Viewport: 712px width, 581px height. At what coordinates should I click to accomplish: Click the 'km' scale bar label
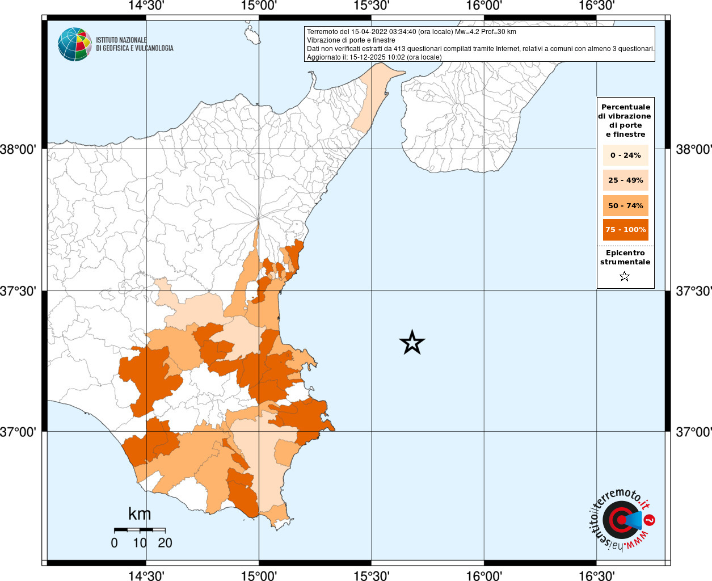click(x=140, y=513)
